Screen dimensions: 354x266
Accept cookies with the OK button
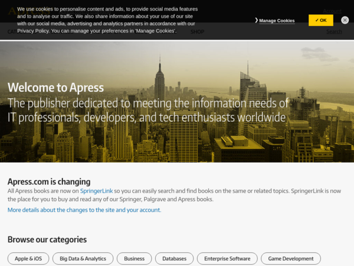(x=321, y=20)
